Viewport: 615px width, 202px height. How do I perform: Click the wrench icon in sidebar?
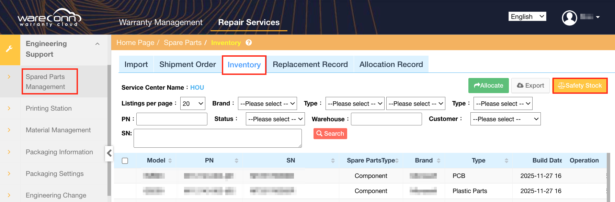click(x=10, y=49)
